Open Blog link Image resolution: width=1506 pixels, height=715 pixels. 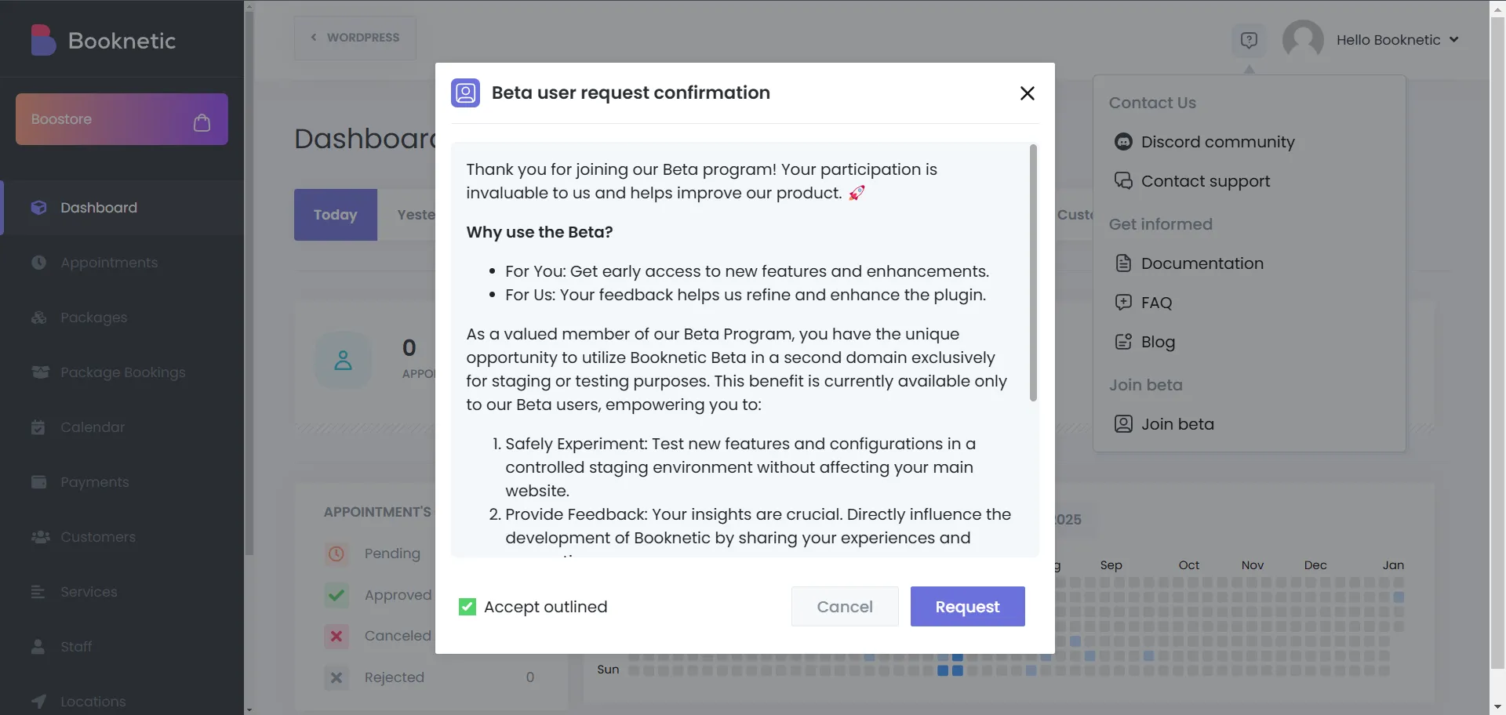pos(1158,342)
